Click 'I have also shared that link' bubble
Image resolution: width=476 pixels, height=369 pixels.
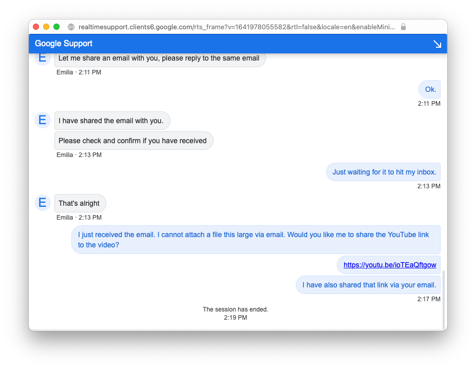[369, 285]
